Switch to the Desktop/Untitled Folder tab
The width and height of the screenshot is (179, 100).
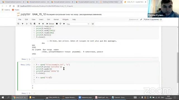[110, 2]
